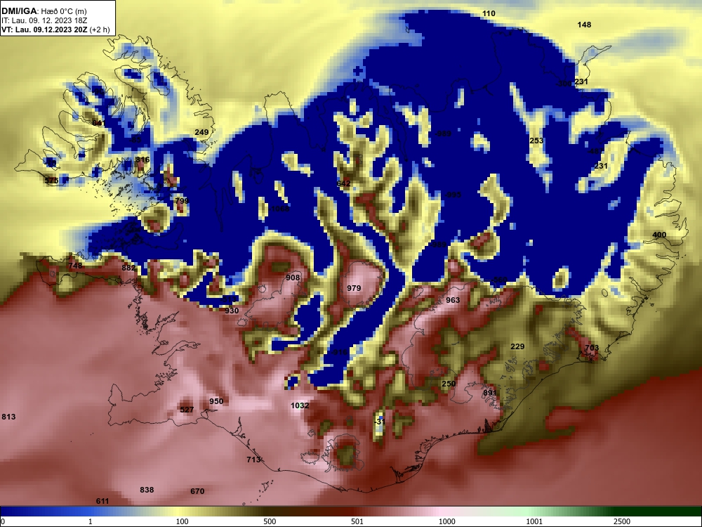Viewport: 702px width, 527px height.
Task: Select the '1032' value on the map
Action: [300, 405]
